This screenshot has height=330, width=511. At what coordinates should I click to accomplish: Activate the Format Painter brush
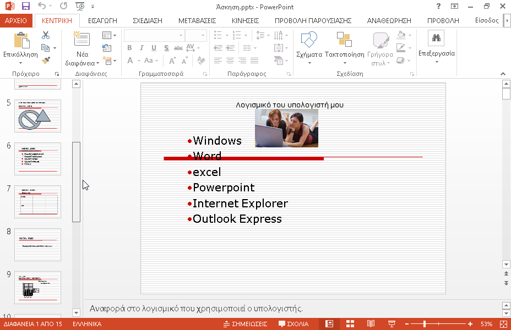pyautogui.click(x=46, y=60)
